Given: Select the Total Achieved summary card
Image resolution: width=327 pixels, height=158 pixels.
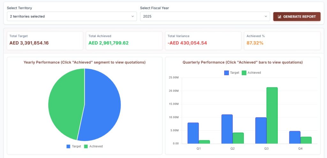Looking at the screenshot, I should click(124, 41).
